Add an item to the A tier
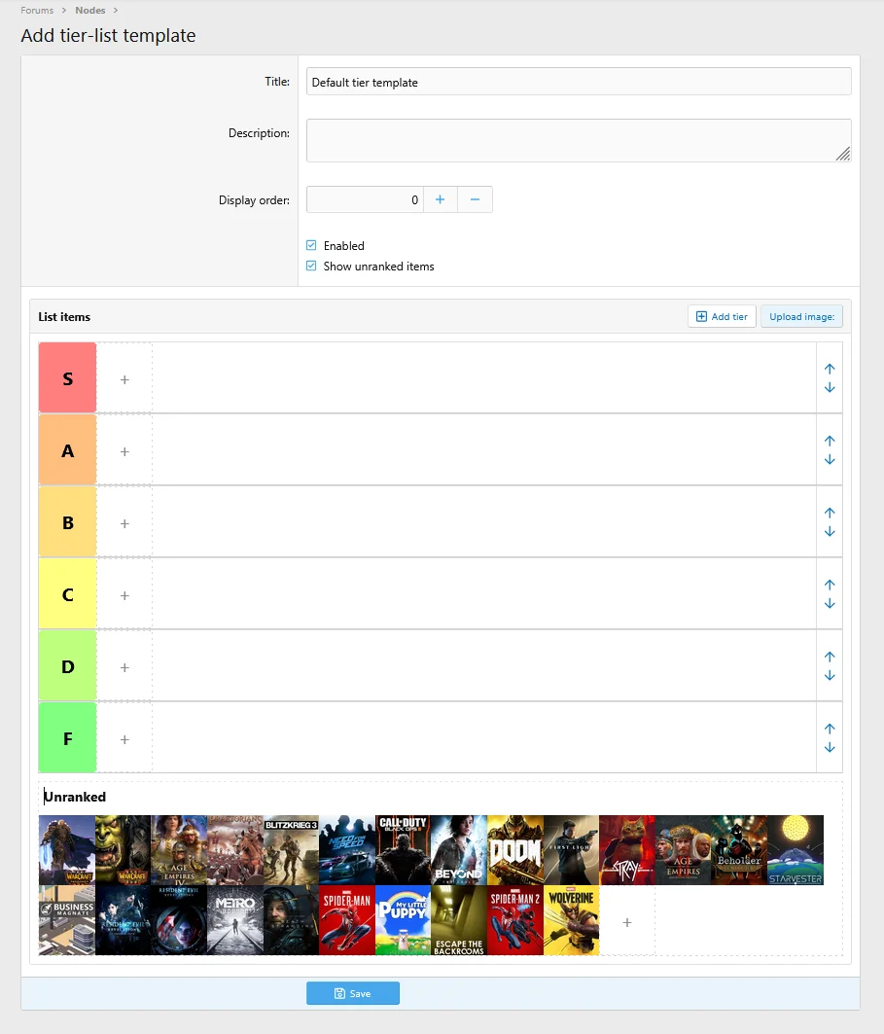 (x=124, y=451)
